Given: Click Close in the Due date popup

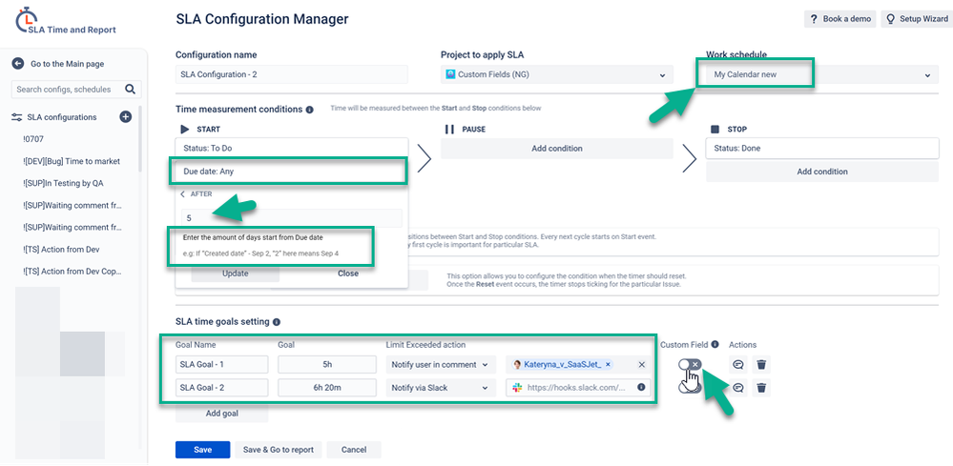Looking at the screenshot, I should click(x=348, y=274).
